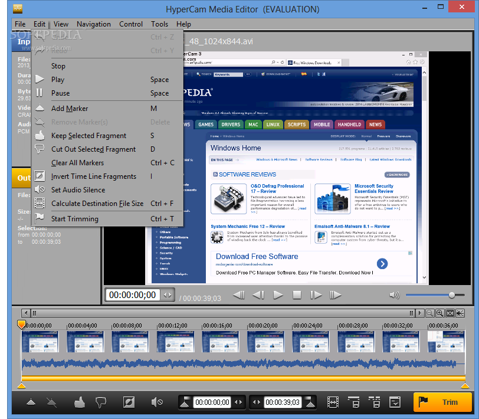Click the orange Trim button
Image resolution: width=479 pixels, height=419 pixels.
tap(442, 402)
